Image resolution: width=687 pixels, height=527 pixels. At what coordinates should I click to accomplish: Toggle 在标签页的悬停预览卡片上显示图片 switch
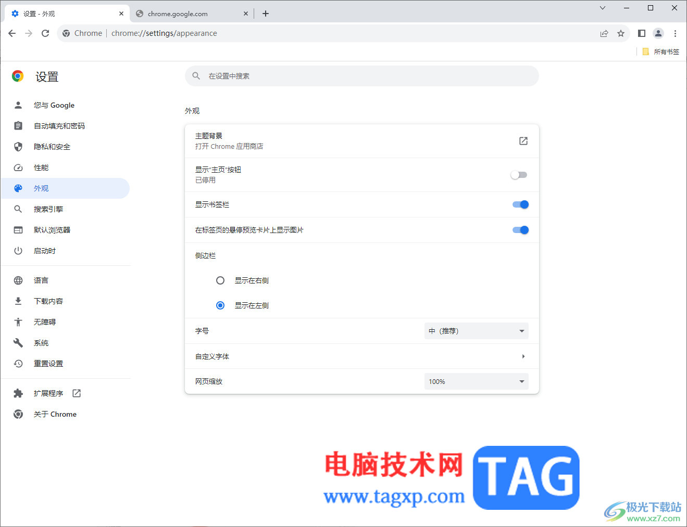pos(520,230)
